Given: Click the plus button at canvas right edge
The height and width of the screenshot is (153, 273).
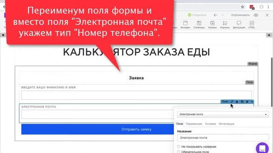Looking at the screenshot, I should [x=269, y=35].
